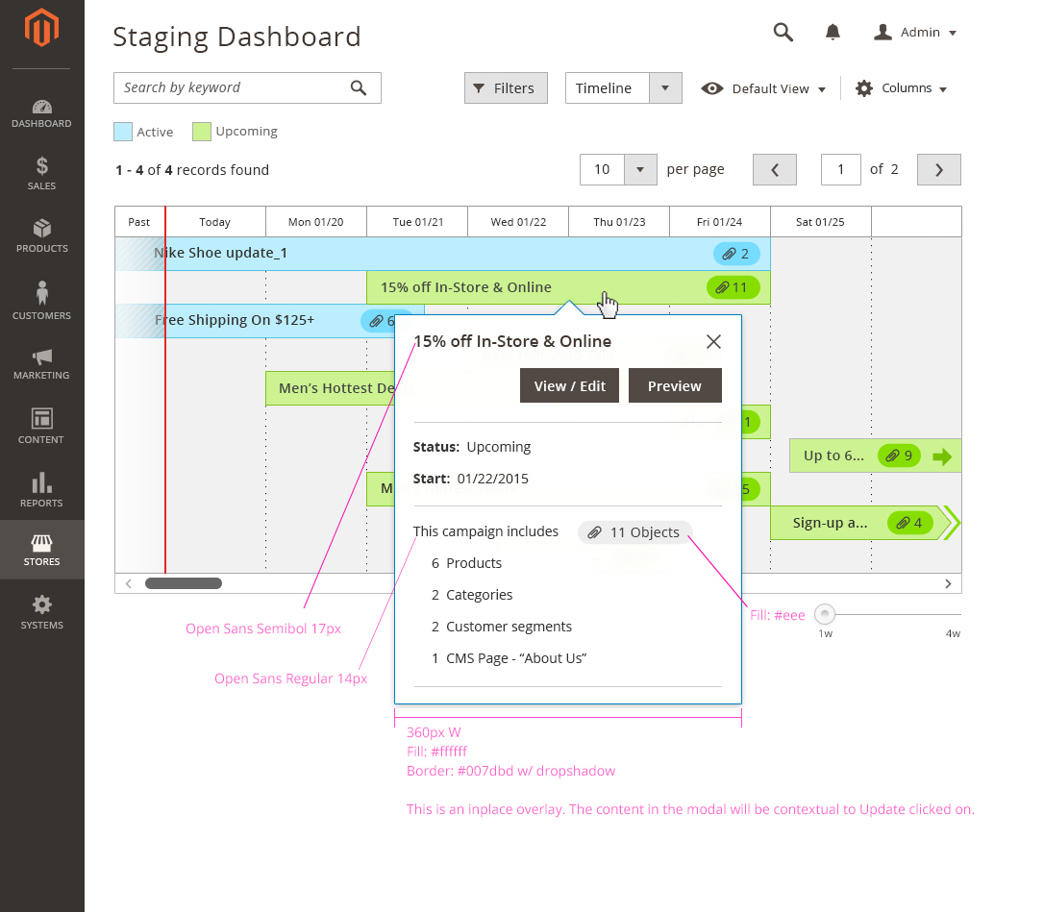Viewport: 1044px width, 912px height.
Task: Open the Dashboard section in sidebar
Action: click(x=41, y=113)
